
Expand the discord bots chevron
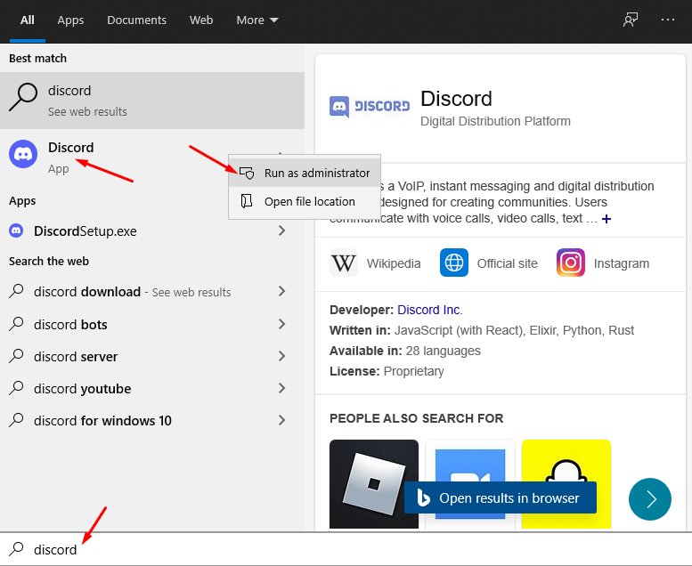coord(282,324)
